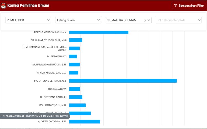The height and width of the screenshot is (129, 207).
Task: Expand the Kabupaten/Kota chevron arrow
Action: (x=199, y=20)
